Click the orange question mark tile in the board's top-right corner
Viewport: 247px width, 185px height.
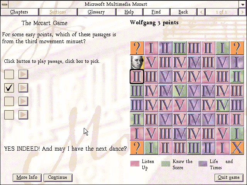[x=237, y=48]
